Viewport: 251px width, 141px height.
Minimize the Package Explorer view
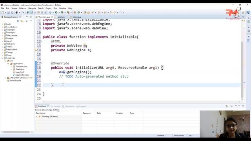coord(27,17)
